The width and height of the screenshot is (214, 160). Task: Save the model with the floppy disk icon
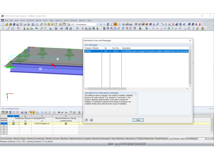pos(17,24)
